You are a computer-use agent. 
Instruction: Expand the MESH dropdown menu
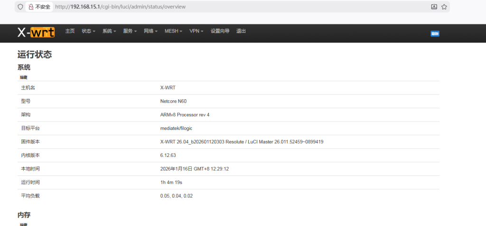pyautogui.click(x=173, y=31)
